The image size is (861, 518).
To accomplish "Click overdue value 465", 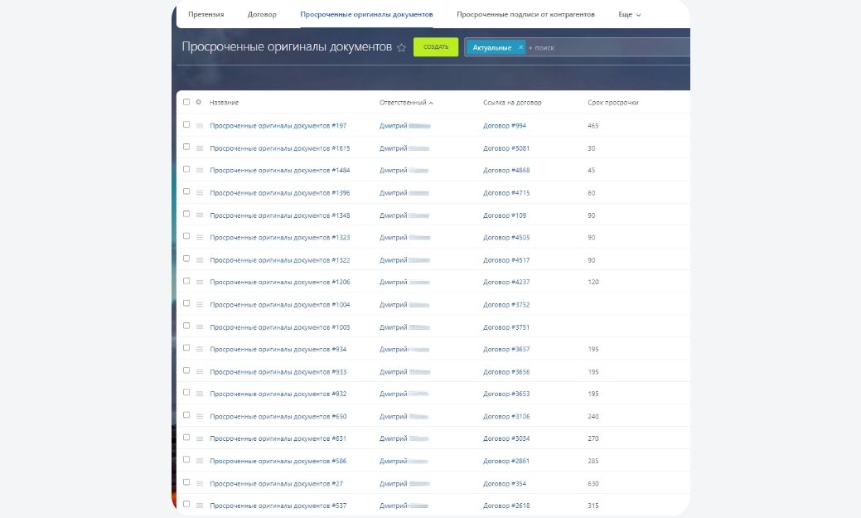I will (593, 126).
